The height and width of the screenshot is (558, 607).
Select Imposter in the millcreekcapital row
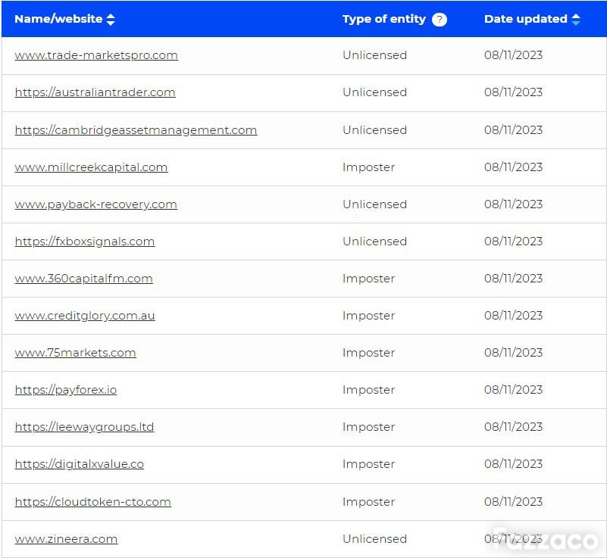tap(369, 167)
